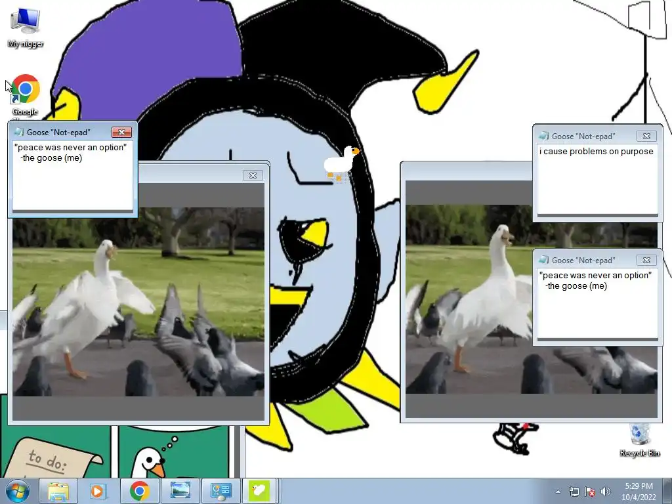This screenshot has height=504, width=672.
Task: Click '-the goose (me)' in the red-X Not-epad
Action: [51, 157]
